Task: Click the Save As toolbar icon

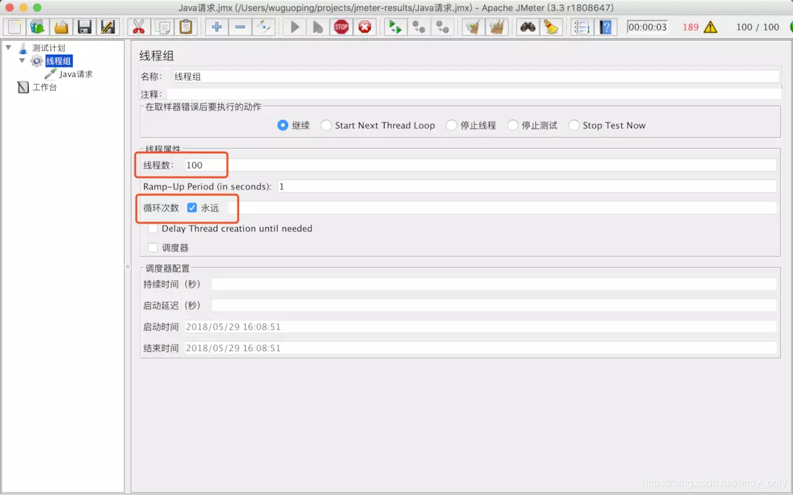Action: pos(107,27)
